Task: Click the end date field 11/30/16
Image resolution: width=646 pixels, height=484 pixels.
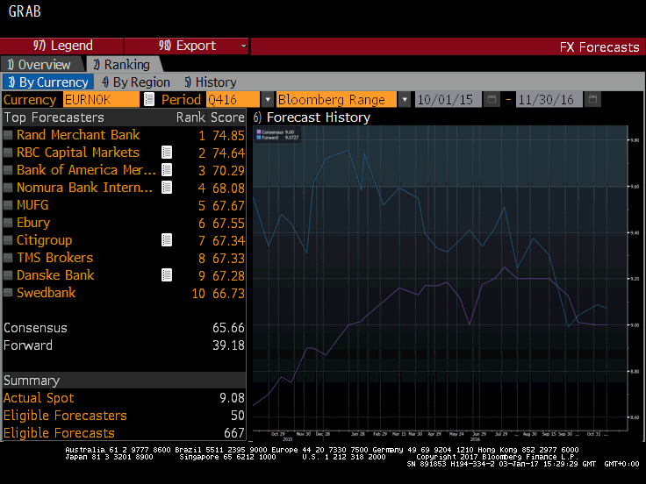Action: pyautogui.click(x=549, y=100)
